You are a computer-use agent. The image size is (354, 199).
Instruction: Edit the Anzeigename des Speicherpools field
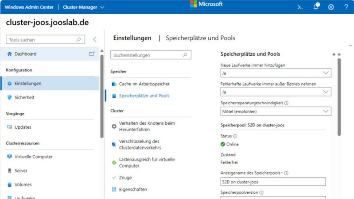pos(273,182)
